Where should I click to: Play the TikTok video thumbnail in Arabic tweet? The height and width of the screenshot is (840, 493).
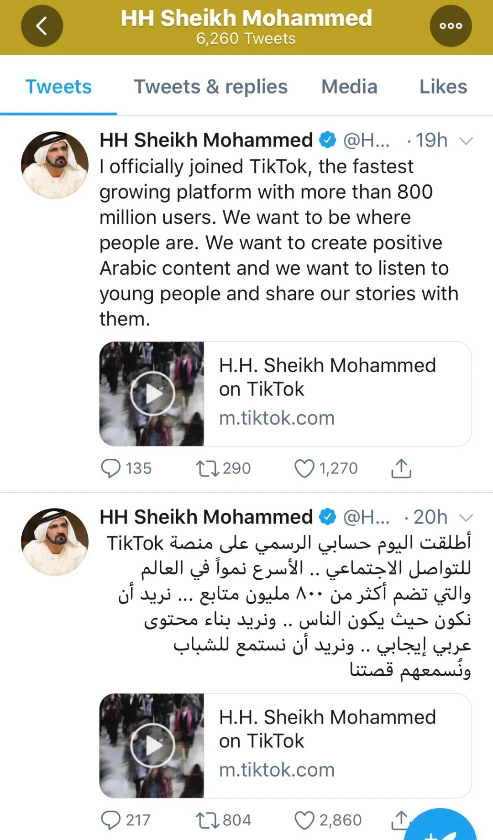pyautogui.click(x=152, y=745)
